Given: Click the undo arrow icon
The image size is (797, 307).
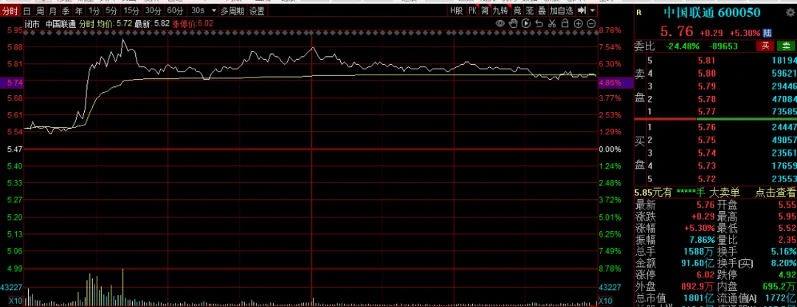Looking at the screenshot, I should (539, 24).
